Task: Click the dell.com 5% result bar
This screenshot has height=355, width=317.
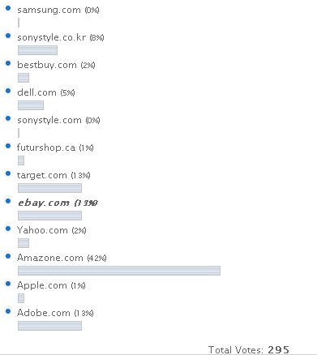Action: 31,105
